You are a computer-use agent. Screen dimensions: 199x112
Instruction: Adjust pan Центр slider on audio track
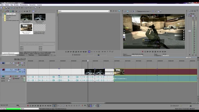[x=9, y=81]
